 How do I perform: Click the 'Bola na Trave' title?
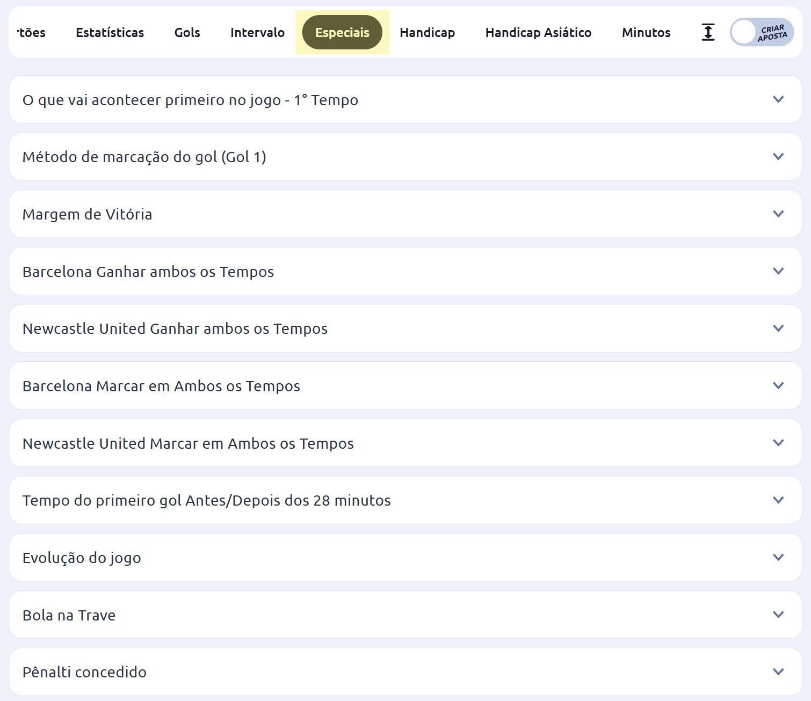point(69,615)
